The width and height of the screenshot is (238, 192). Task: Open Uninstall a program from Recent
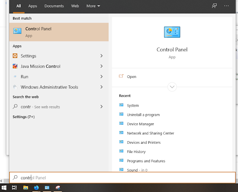143,115
